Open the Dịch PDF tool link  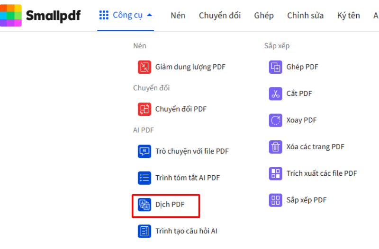coord(170,205)
